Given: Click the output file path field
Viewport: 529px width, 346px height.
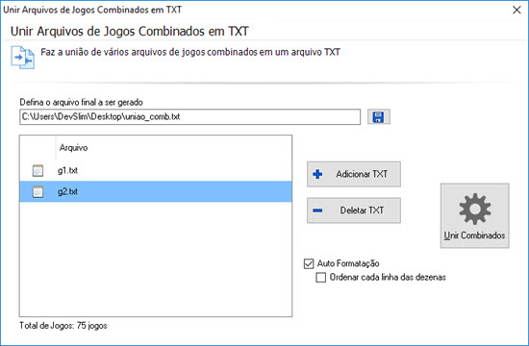Looking at the screenshot, I should point(189,116).
